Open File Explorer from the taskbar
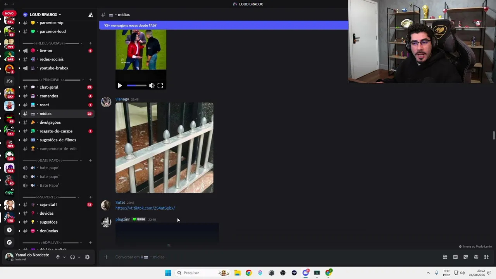Image resolution: width=496 pixels, height=279 pixels. pos(237,273)
